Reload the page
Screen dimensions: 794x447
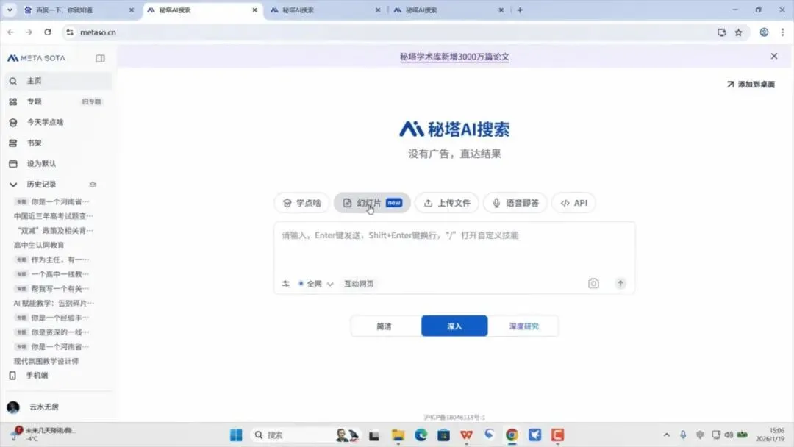tap(48, 32)
